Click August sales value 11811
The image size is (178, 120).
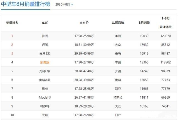point(144,97)
